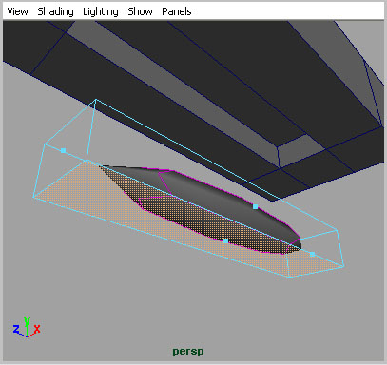The image size is (387, 365).
Task: Click the green Y axis label
Action: [27, 321]
